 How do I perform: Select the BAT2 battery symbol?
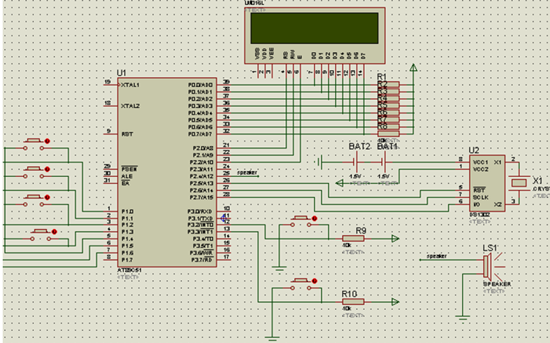coord(355,162)
